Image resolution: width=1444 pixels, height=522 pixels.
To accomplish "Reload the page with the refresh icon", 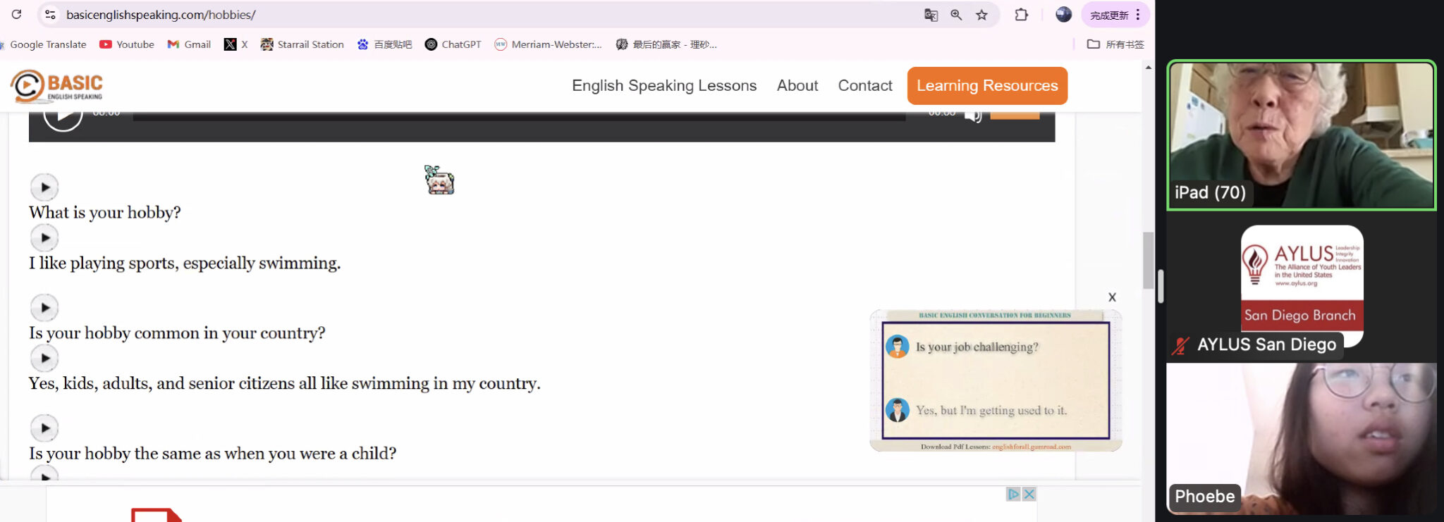I will point(16,14).
